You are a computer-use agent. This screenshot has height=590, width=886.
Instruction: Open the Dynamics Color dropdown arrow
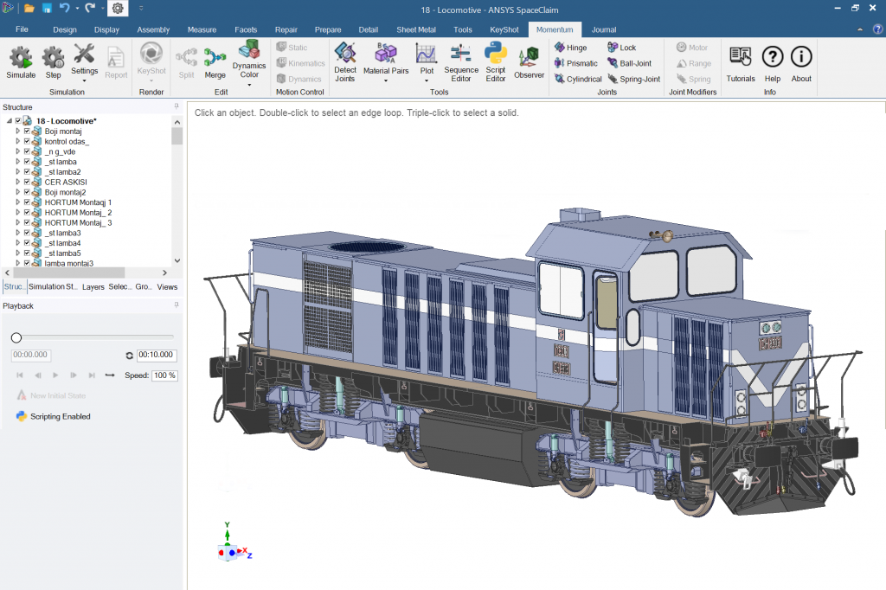[x=249, y=85]
